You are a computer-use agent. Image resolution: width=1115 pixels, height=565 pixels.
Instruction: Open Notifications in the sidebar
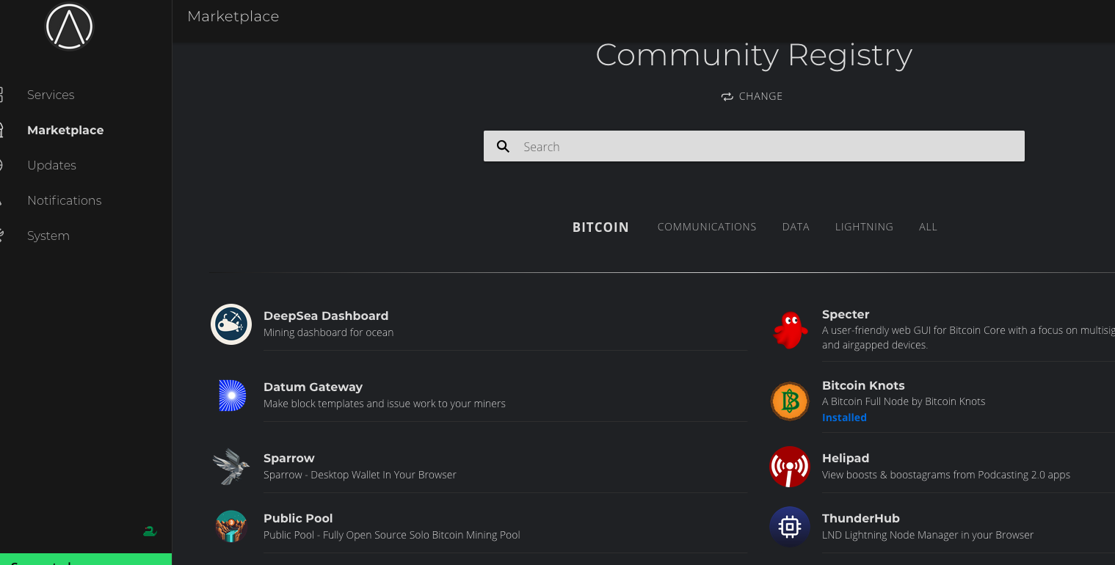[x=65, y=200]
